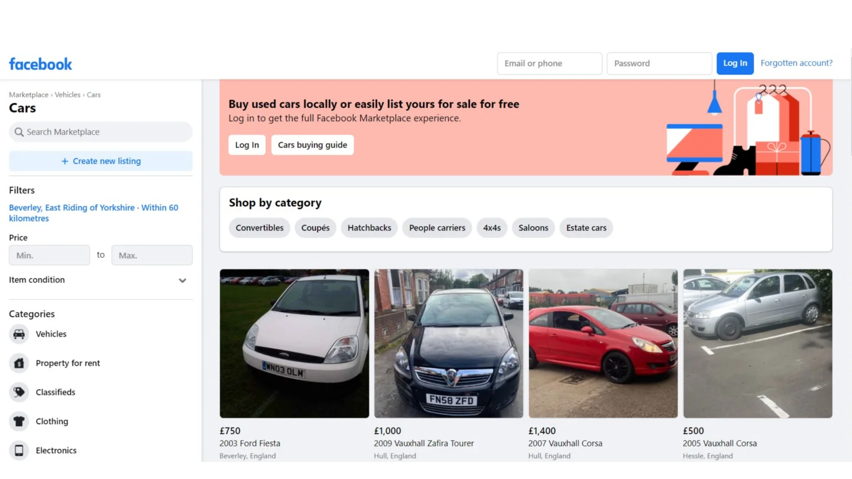Click the plus icon on Create new listing
The height and width of the screenshot is (479, 852).
65,161
